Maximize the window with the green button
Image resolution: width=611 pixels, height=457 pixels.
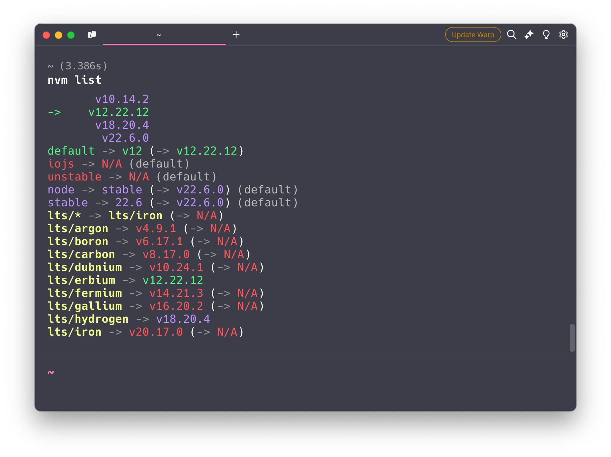pos(71,35)
